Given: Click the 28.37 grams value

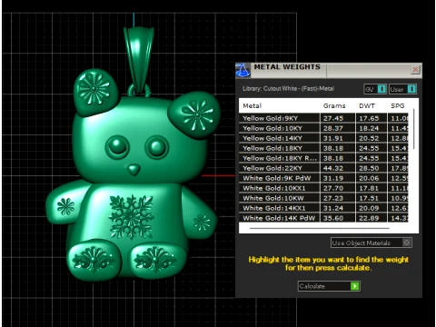Looking at the screenshot, I should [333, 128].
